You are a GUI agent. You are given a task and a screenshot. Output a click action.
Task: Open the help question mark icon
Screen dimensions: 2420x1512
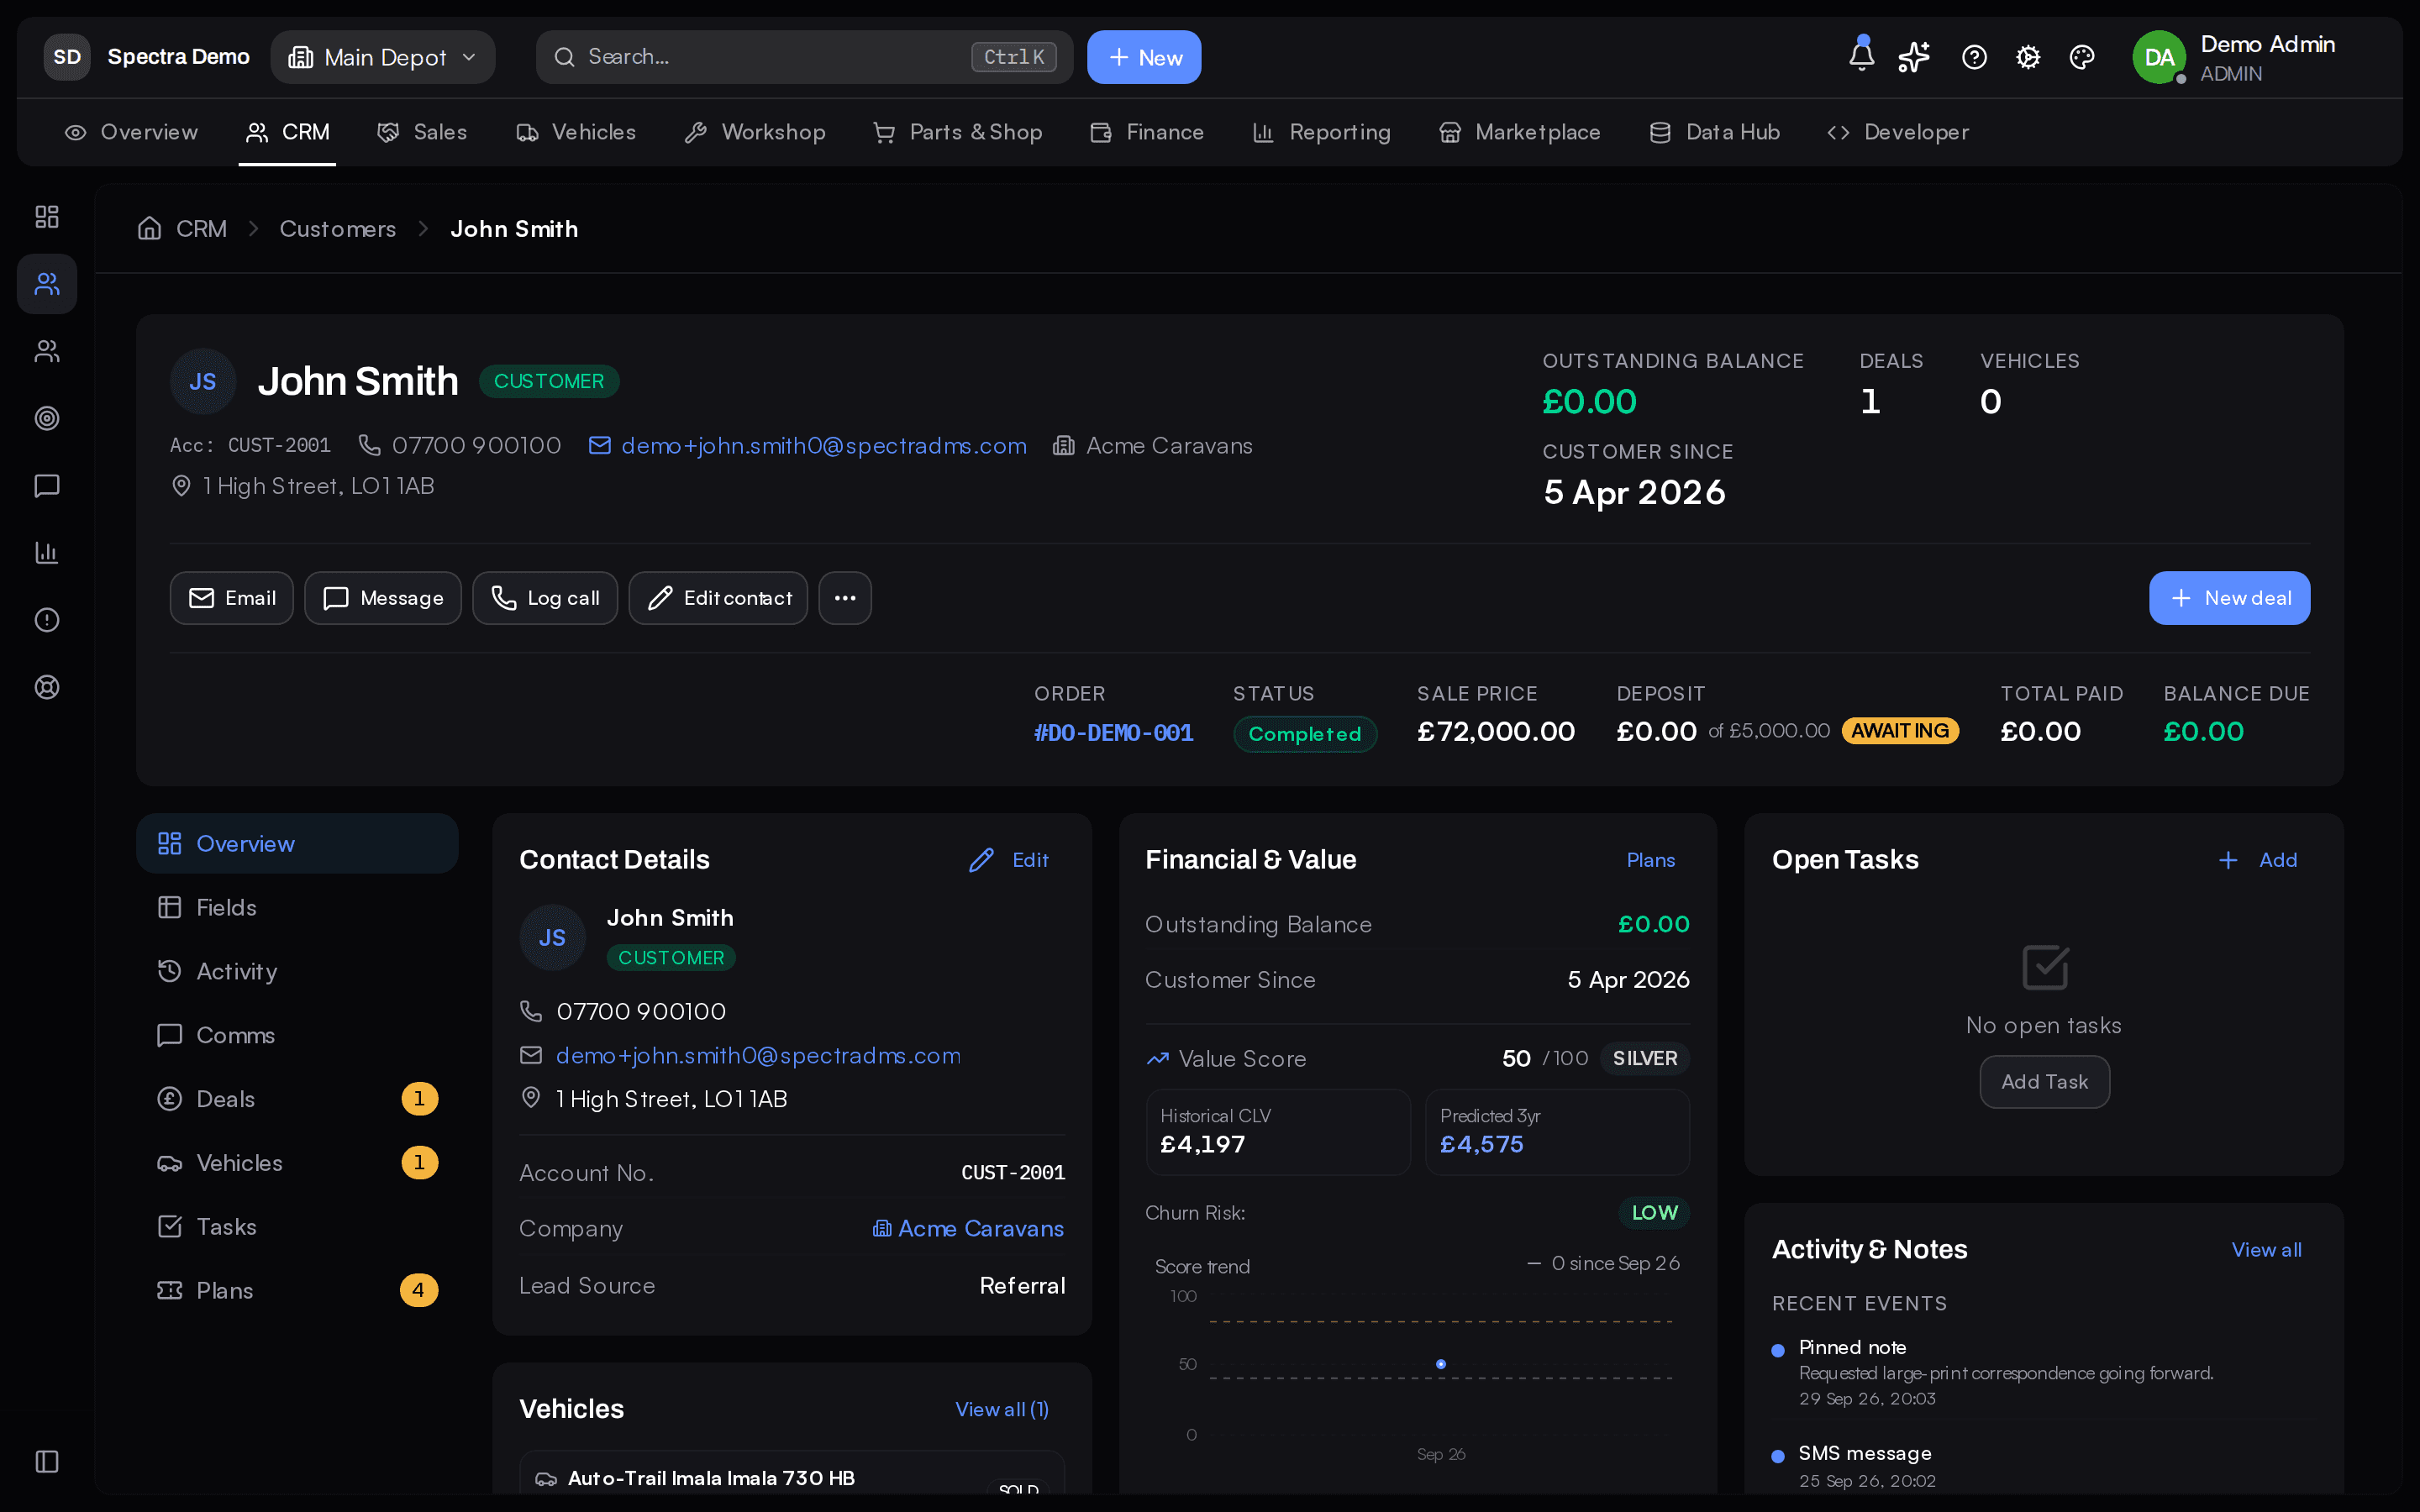click(1974, 57)
